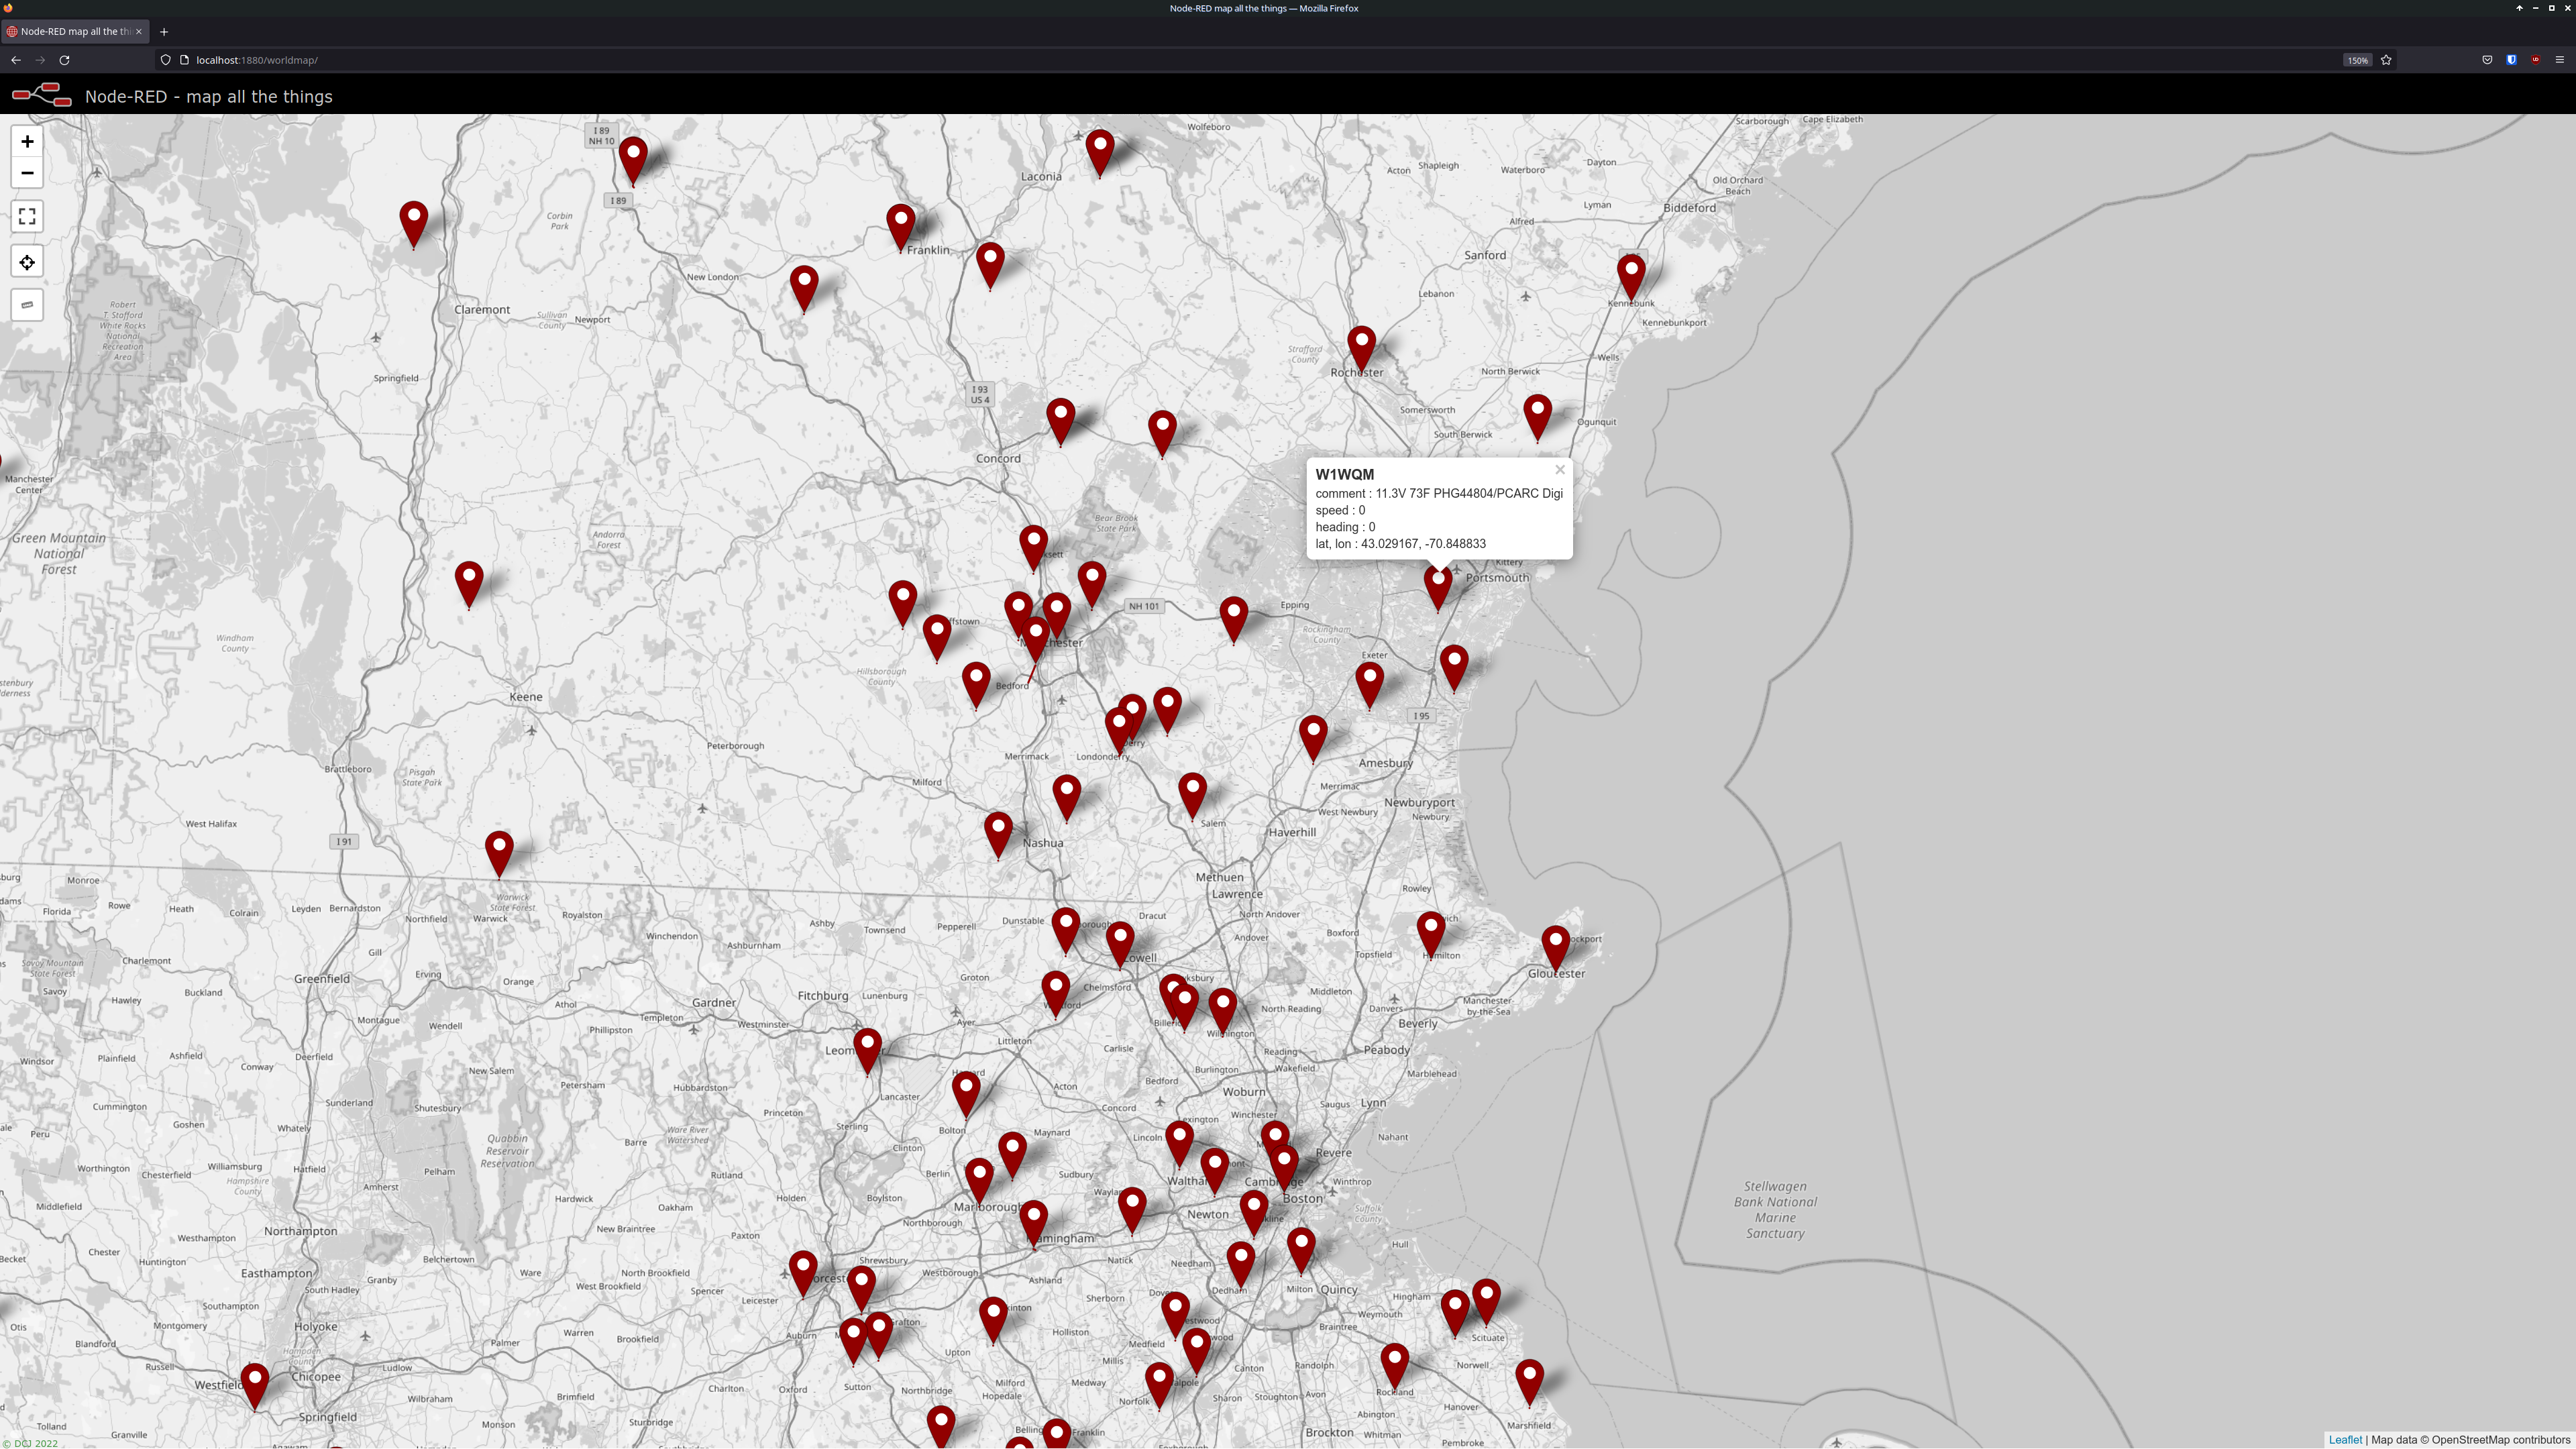Viewport: 2576px width, 1449px height.
Task: Activate the ruler measure control
Action: [x=27, y=305]
